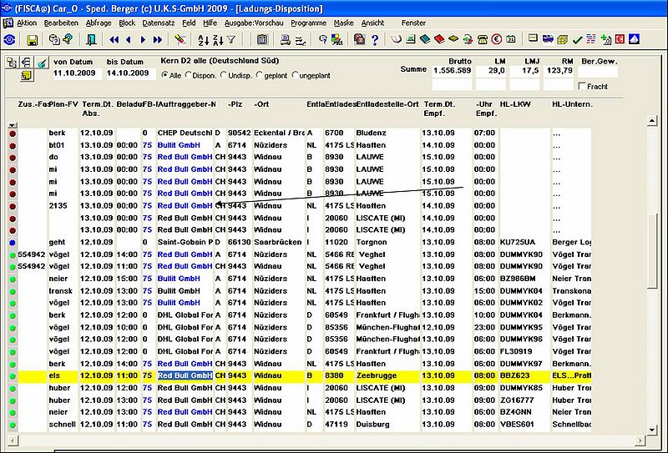Sort ascending with the A-Z icon
The height and width of the screenshot is (453, 668).
(x=204, y=40)
